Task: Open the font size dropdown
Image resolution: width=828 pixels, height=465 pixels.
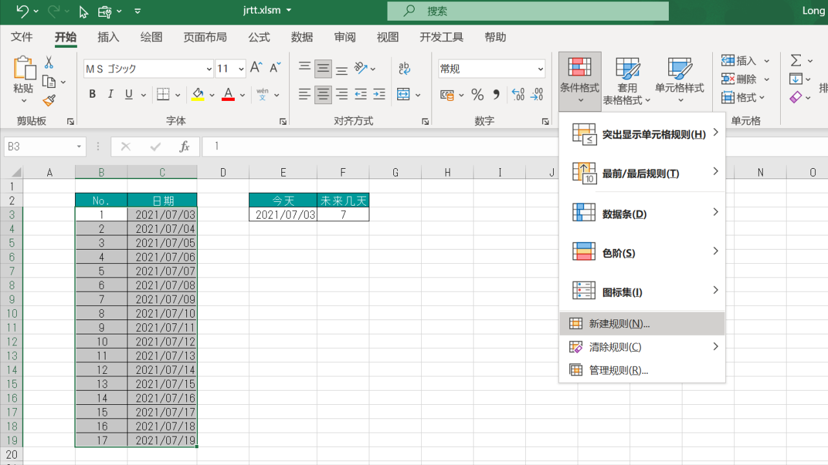Action: [241, 69]
